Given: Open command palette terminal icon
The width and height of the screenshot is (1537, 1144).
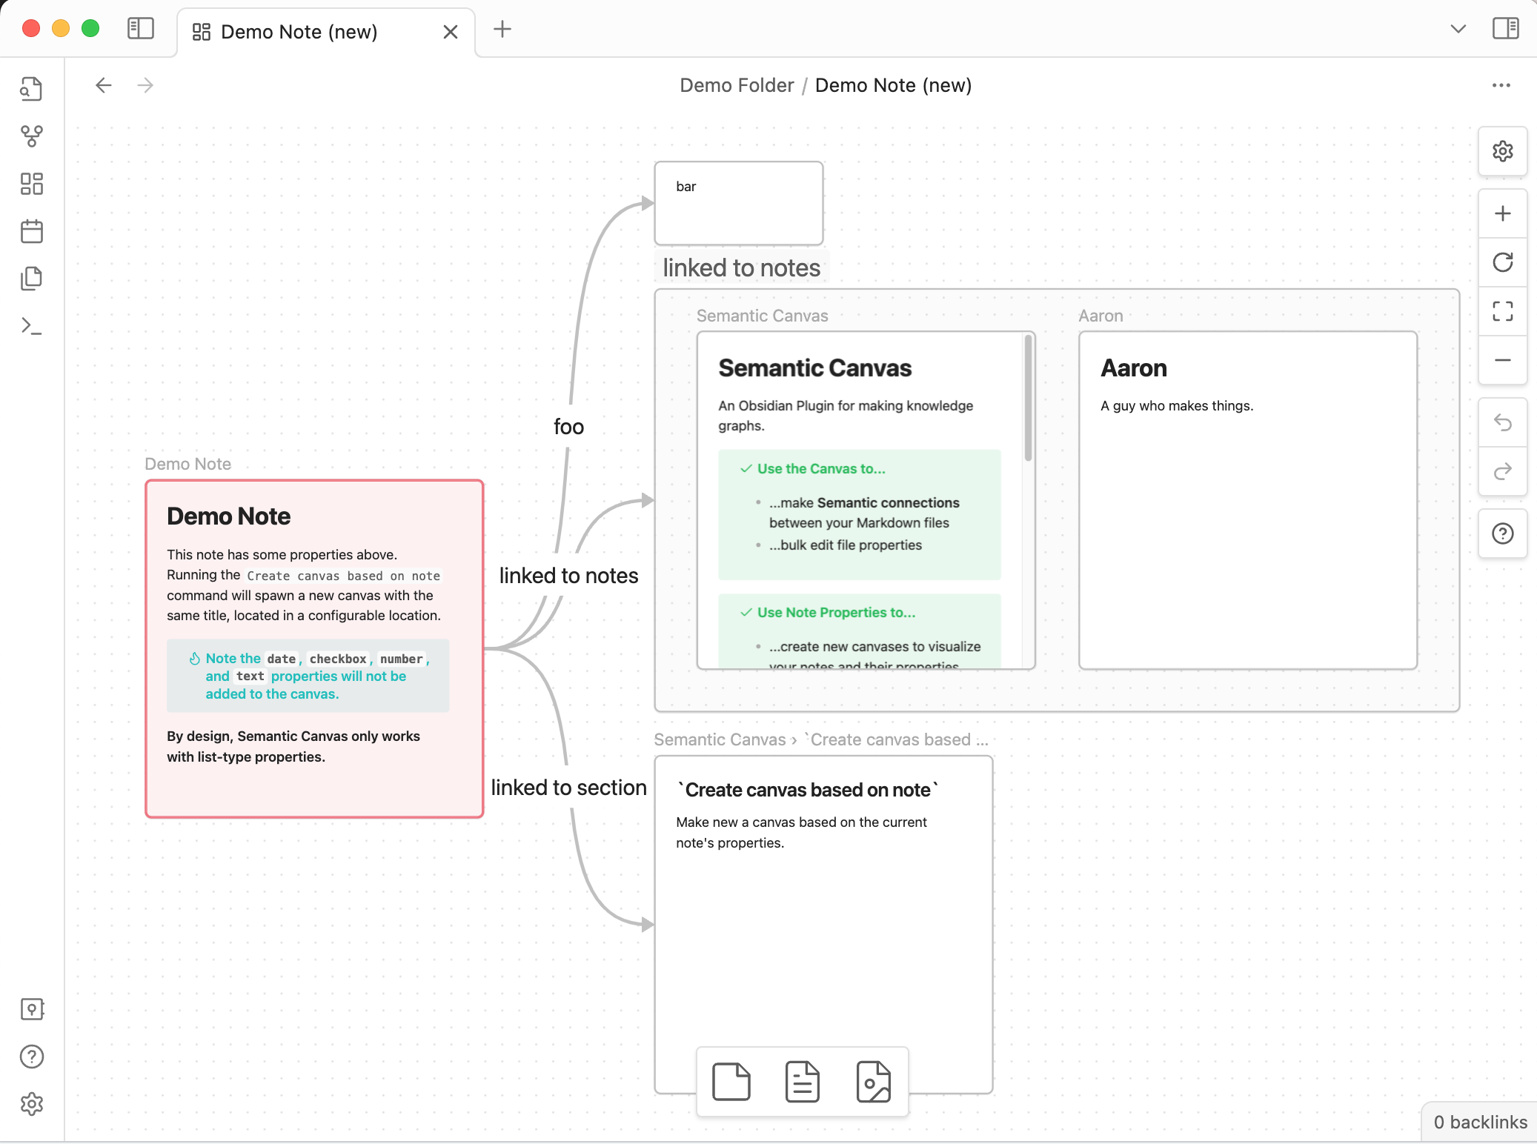Looking at the screenshot, I should click(x=31, y=326).
